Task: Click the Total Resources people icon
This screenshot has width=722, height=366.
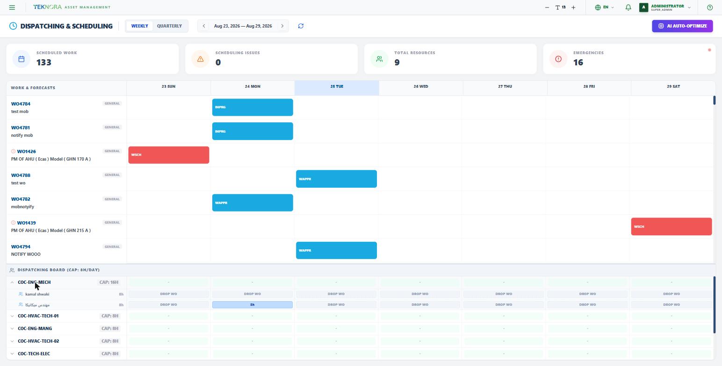Action: pyautogui.click(x=379, y=59)
